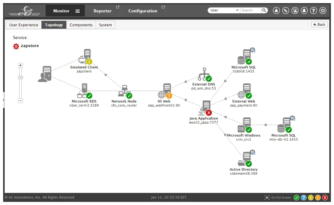This screenshot has height=205, width=334.
Task: Select the Java Application node icon
Action: 205,108
